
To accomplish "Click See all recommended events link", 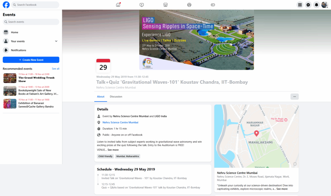I will point(56,69).
